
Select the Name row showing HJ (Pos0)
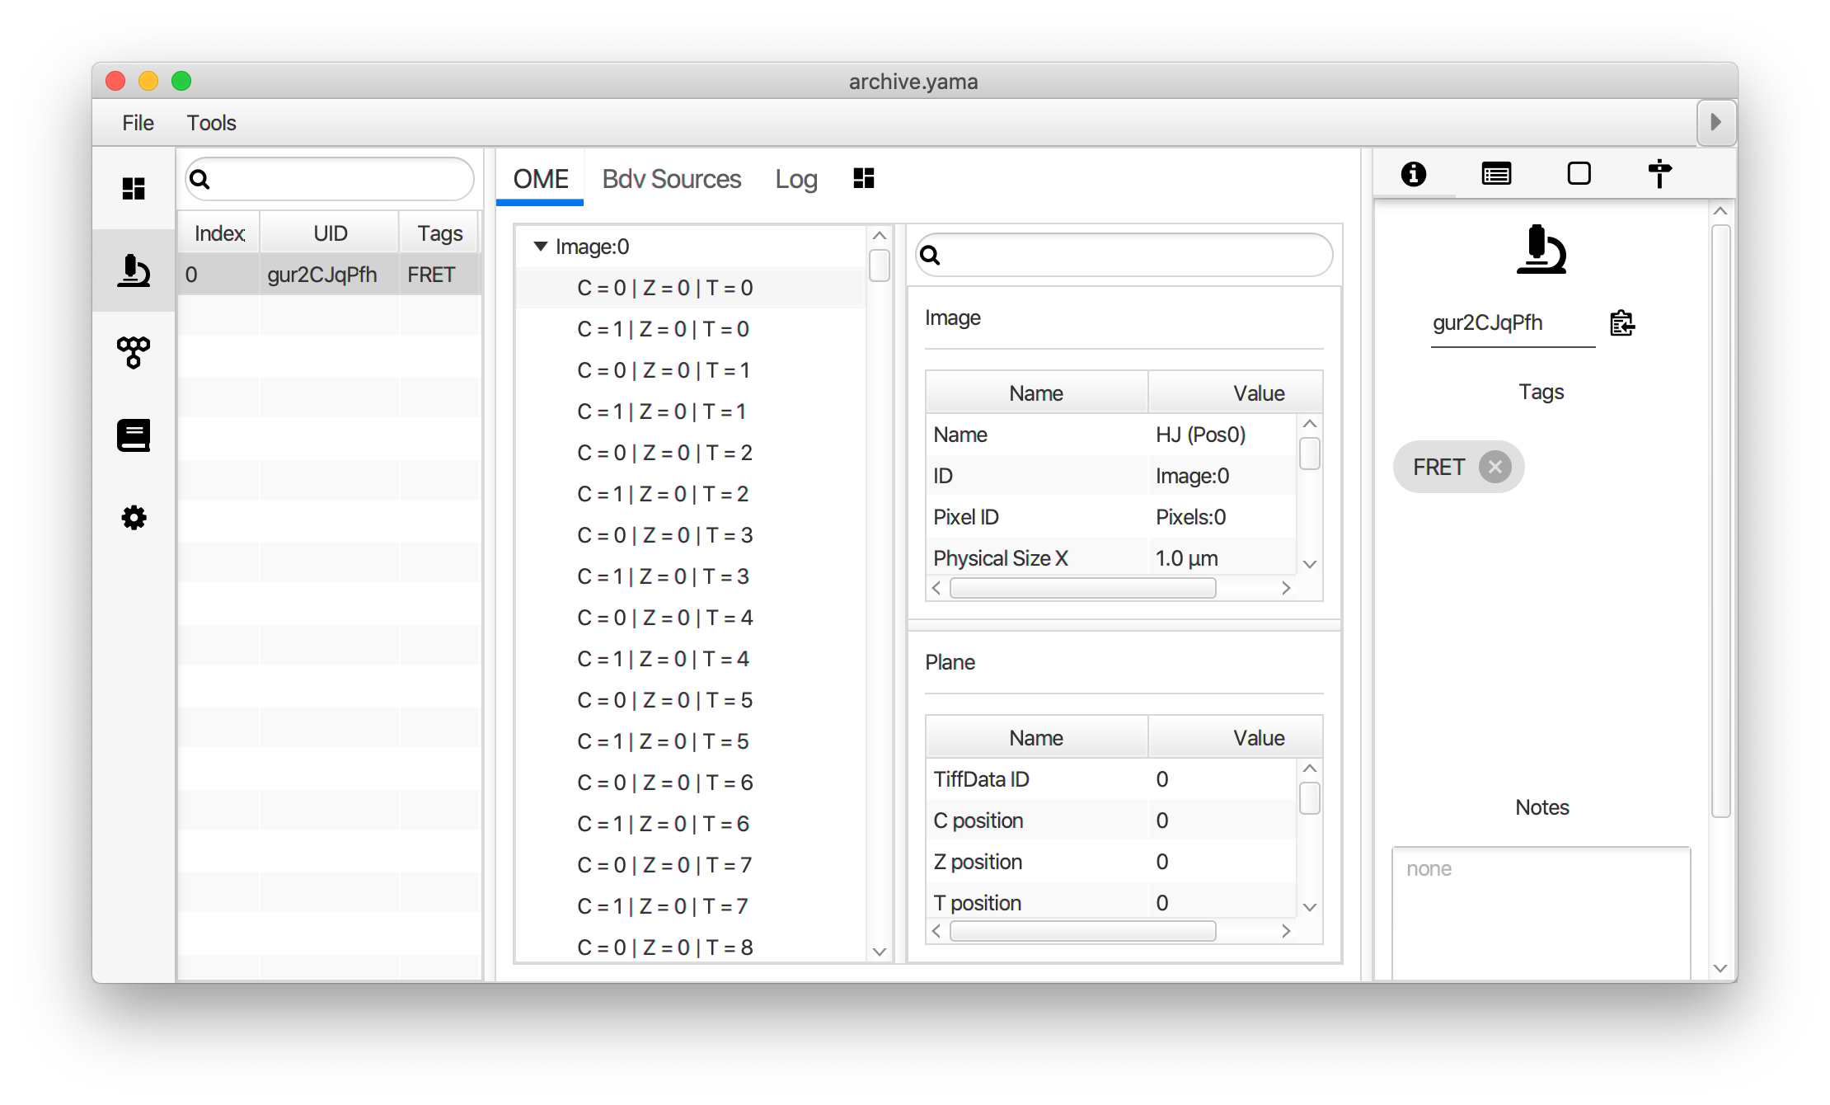tap(1111, 435)
